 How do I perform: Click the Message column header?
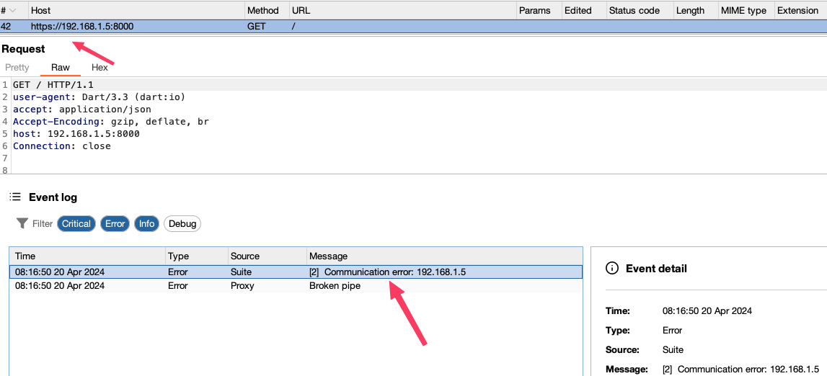point(328,256)
